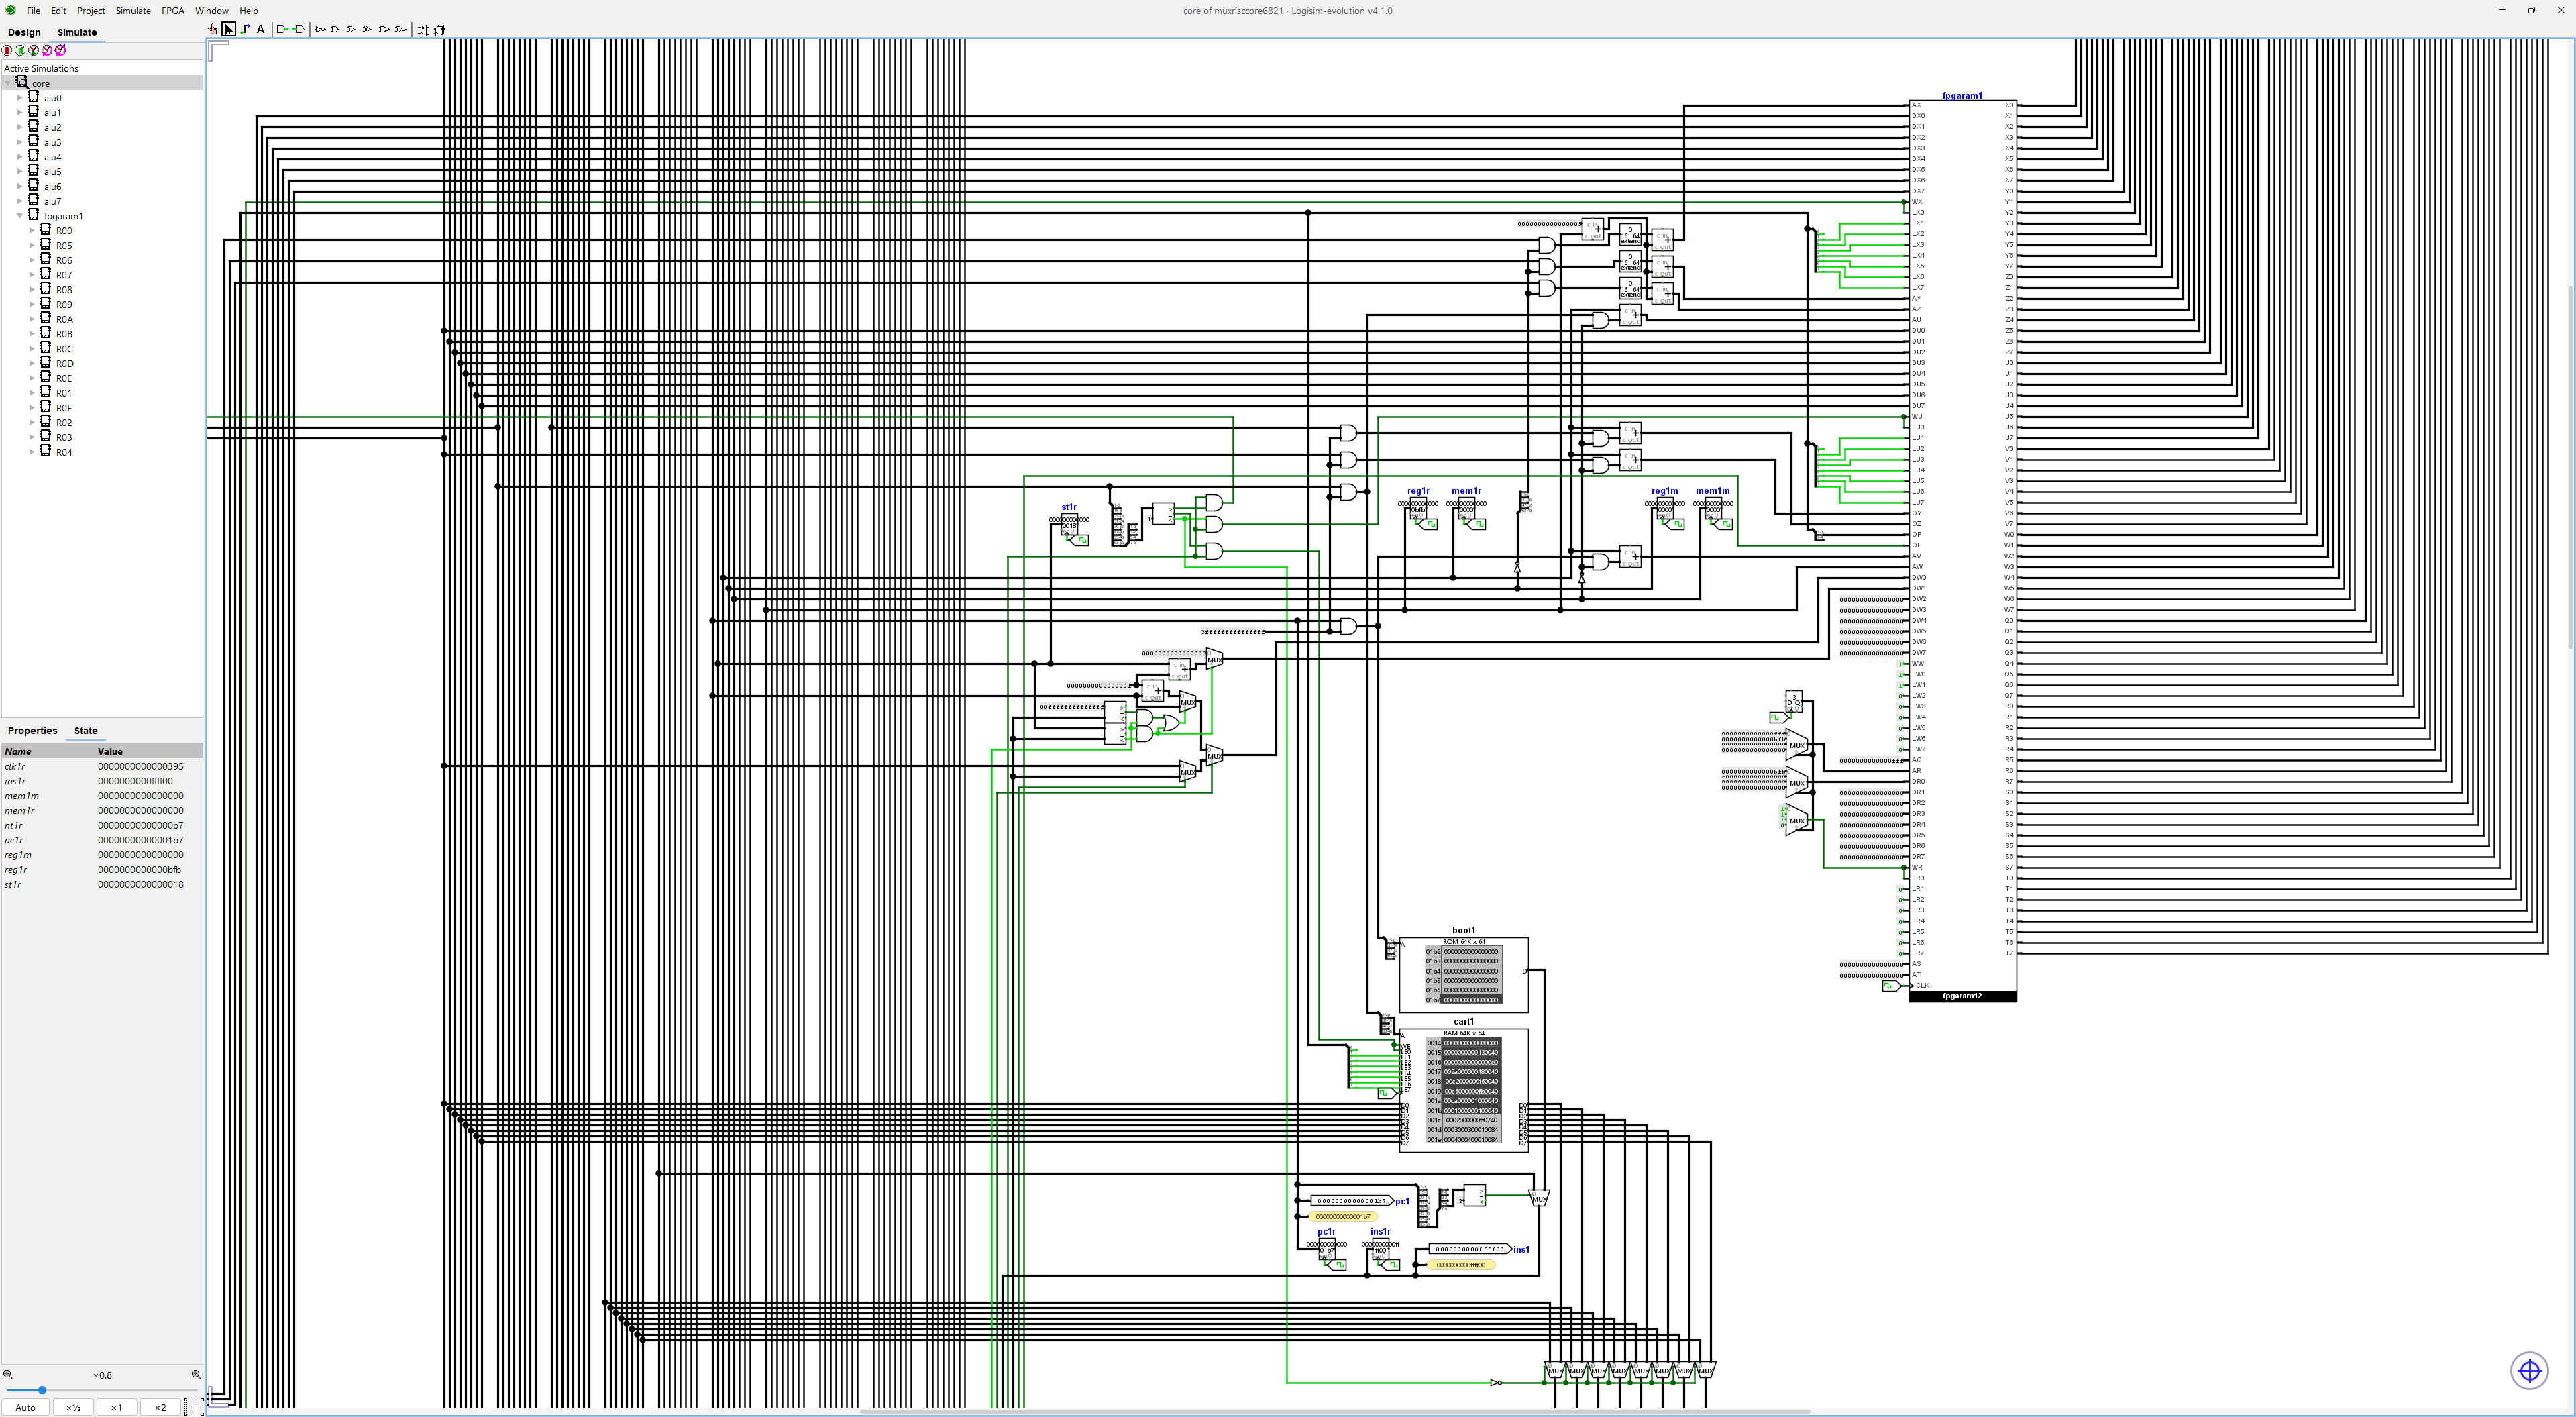Pick the input pin tool
Viewport: 2576px width, 1417px height.
283,30
